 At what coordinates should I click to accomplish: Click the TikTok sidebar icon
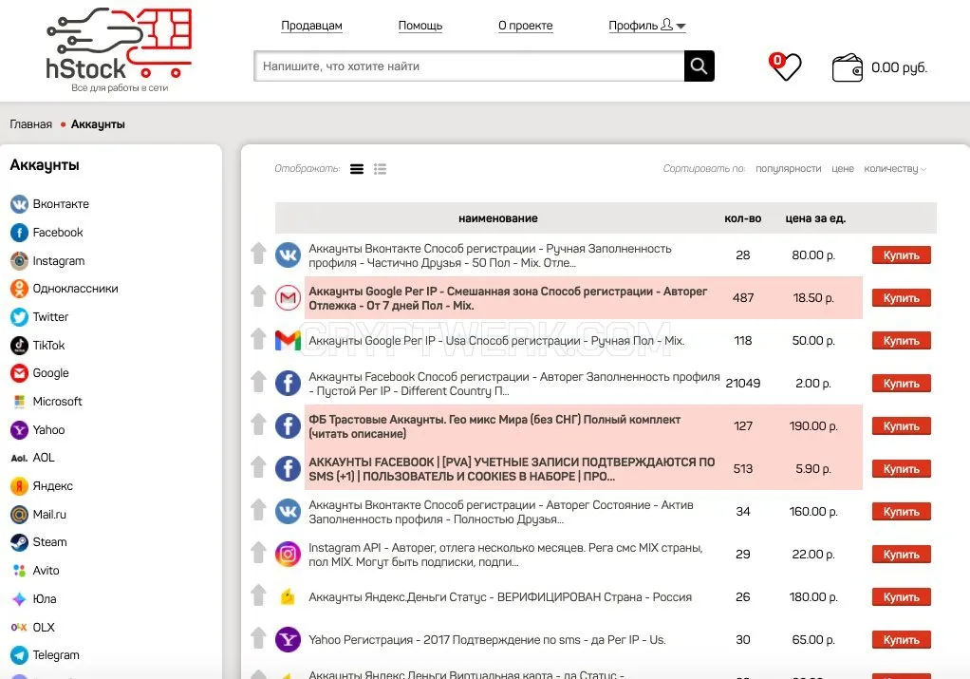[19, 345]
